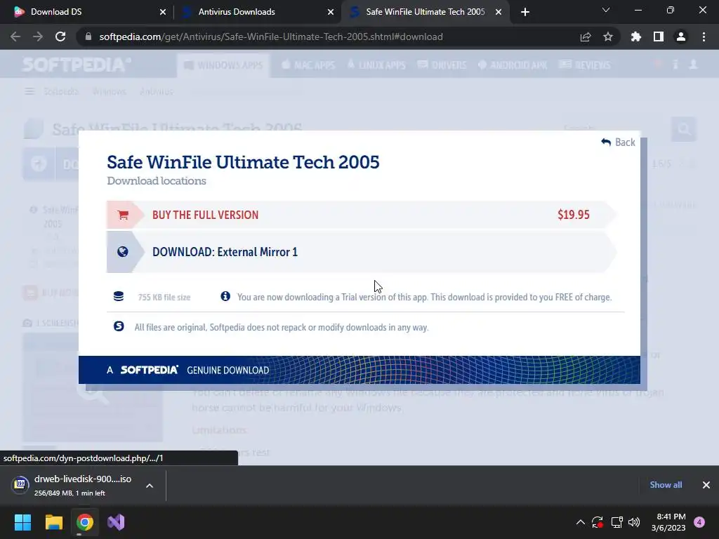The image size is (719, 539).
Task: Click the site lock icon
Action: click(x=88, y=36)
